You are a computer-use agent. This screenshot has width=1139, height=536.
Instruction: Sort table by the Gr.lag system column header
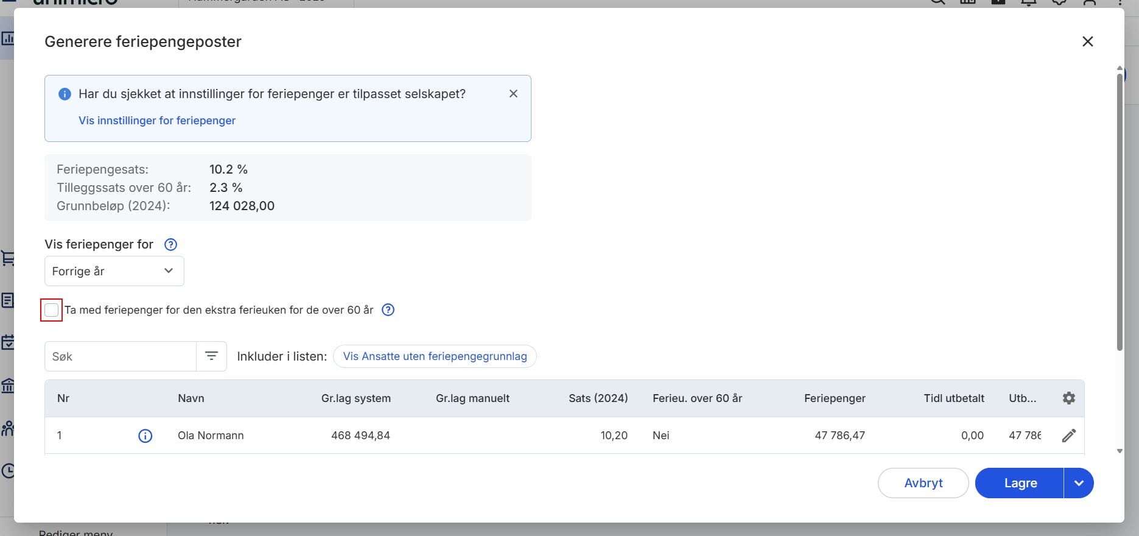point(356,398)
